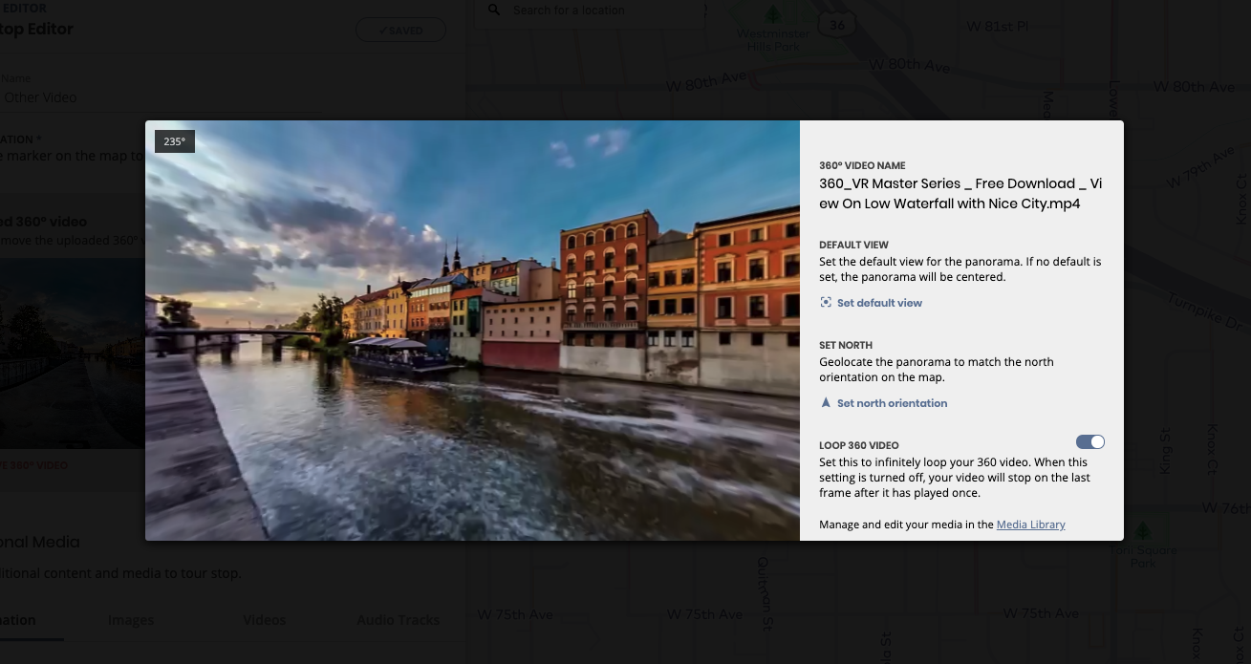Click the Set default view link
The height and width of the screenshot is (664, 1251).
(879, 303)
